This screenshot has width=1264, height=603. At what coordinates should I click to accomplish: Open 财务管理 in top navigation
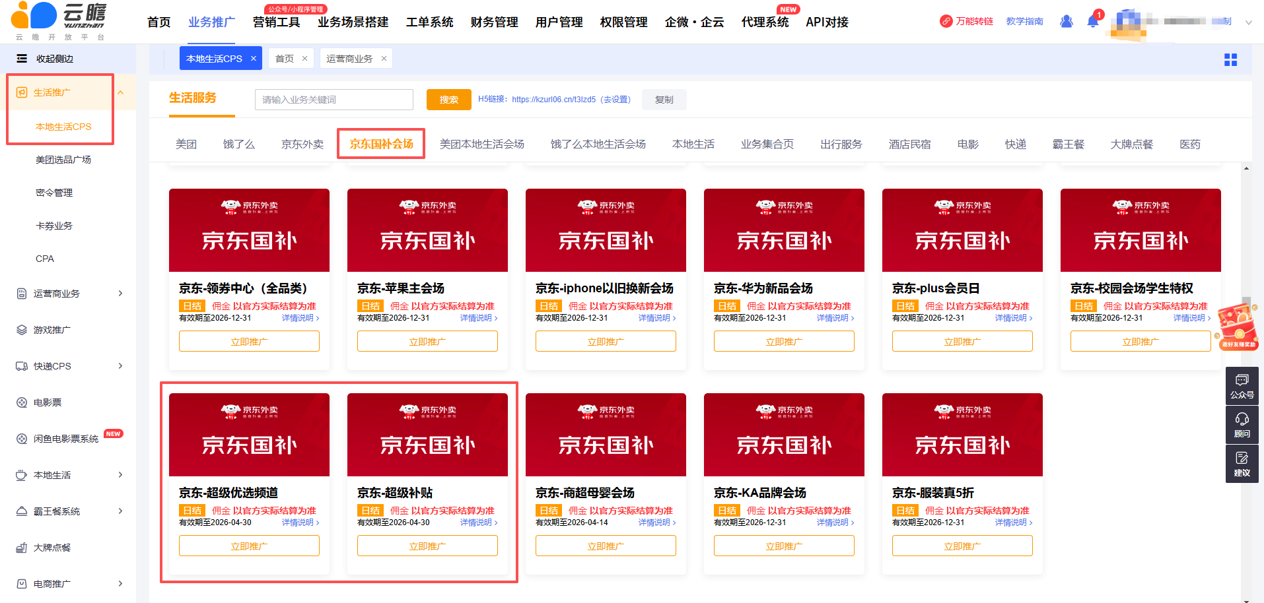494,22
